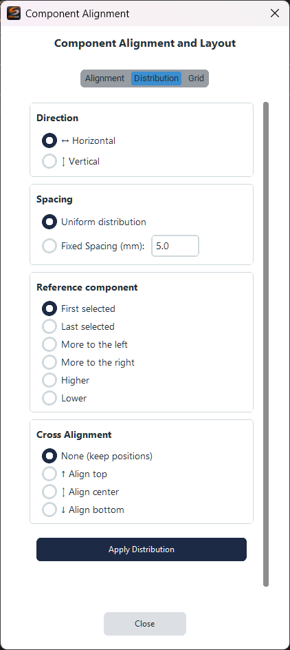This screenshot has width=290, height=650.
Task: Click the Fixed Spacing value field
Action: (x=175, y=246)
